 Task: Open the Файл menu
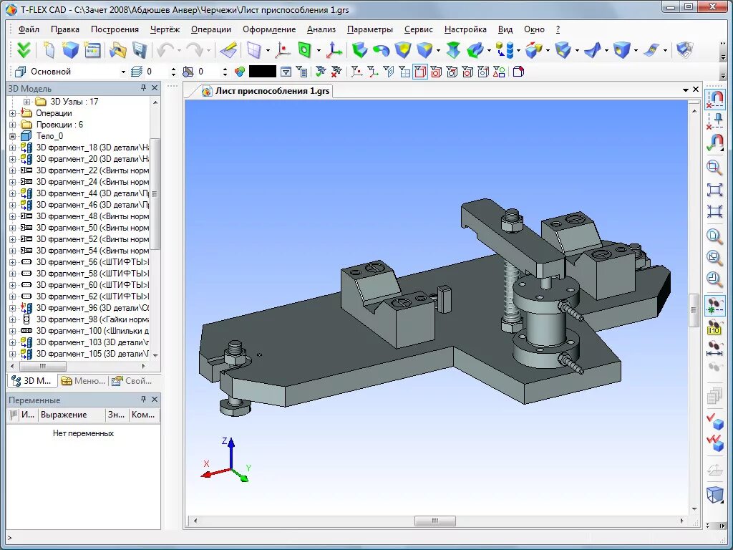29,29
